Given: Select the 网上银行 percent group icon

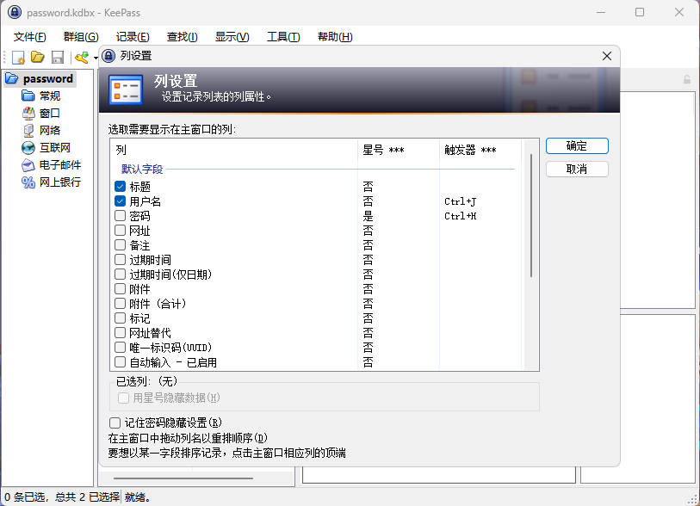Looking at the screenshot, I should click(x=28, y=182).
